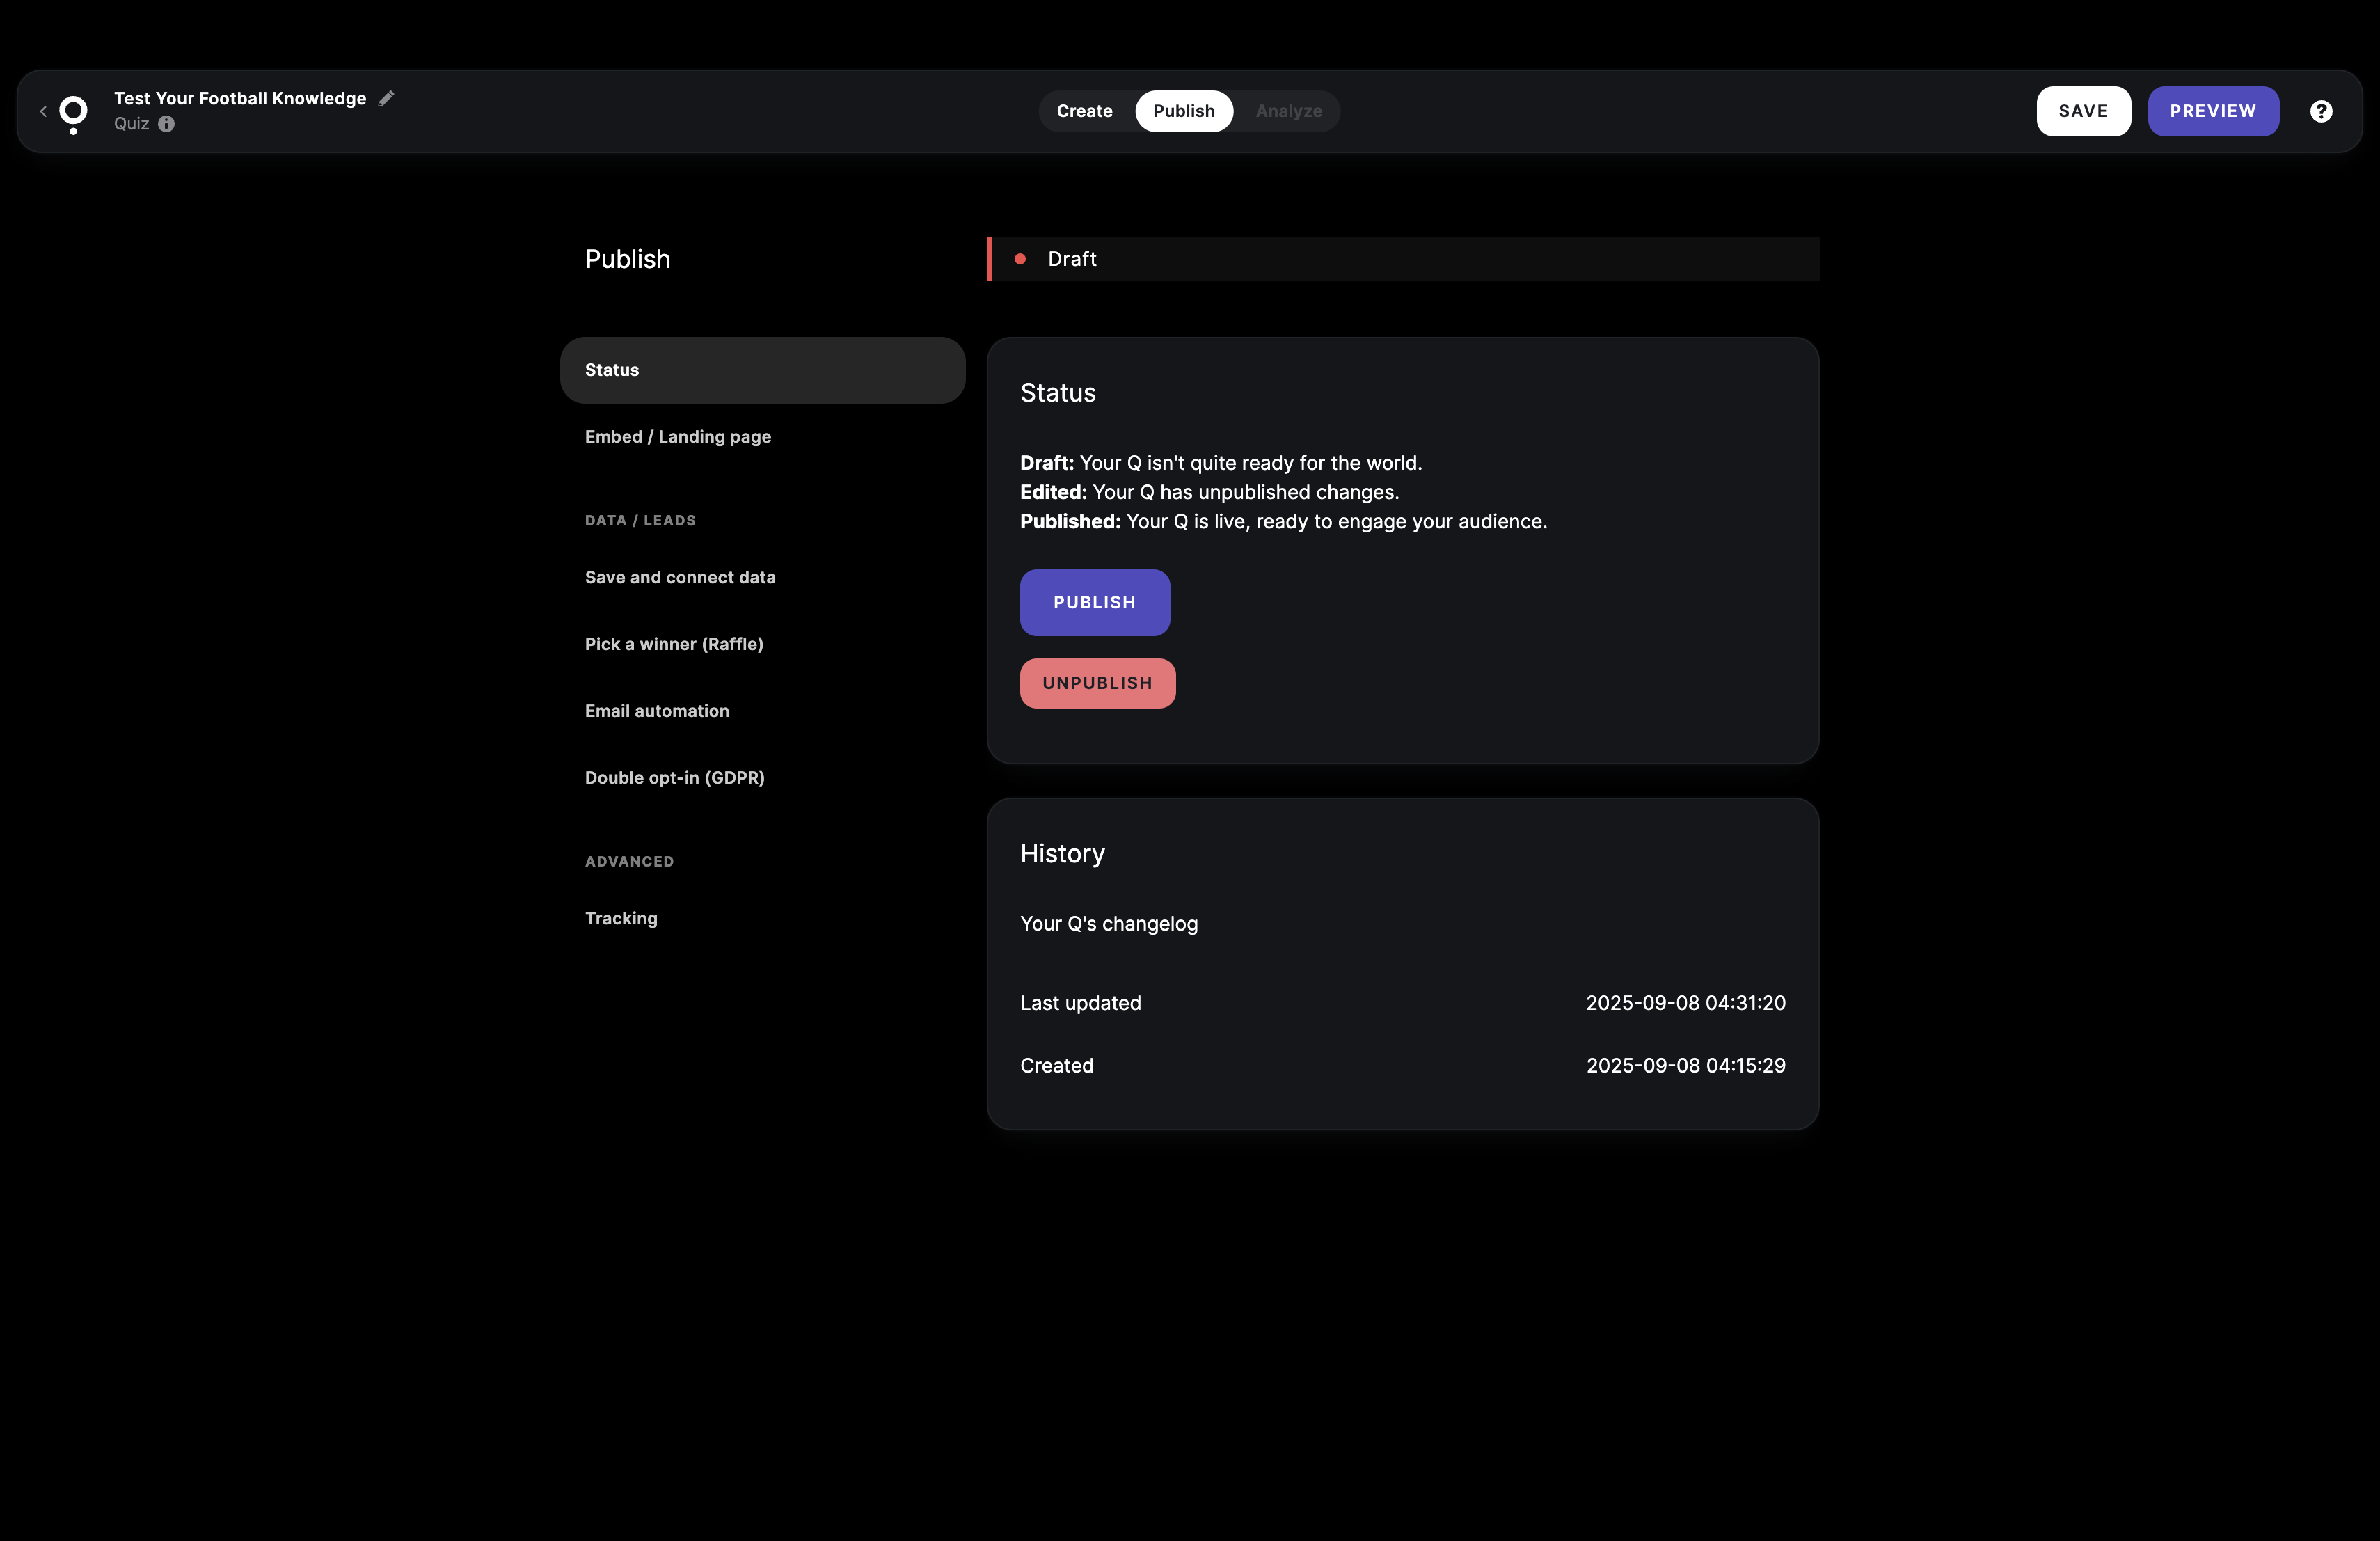Image resolution: width=2380 pixels, height=1541 pixels.
Task: Open the help question mark icon
Action: point(2321,111)
